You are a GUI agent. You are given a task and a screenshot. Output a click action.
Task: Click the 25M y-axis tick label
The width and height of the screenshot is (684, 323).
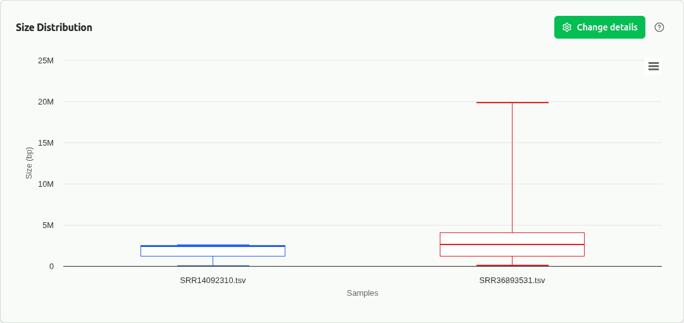(x=46, y=61)
